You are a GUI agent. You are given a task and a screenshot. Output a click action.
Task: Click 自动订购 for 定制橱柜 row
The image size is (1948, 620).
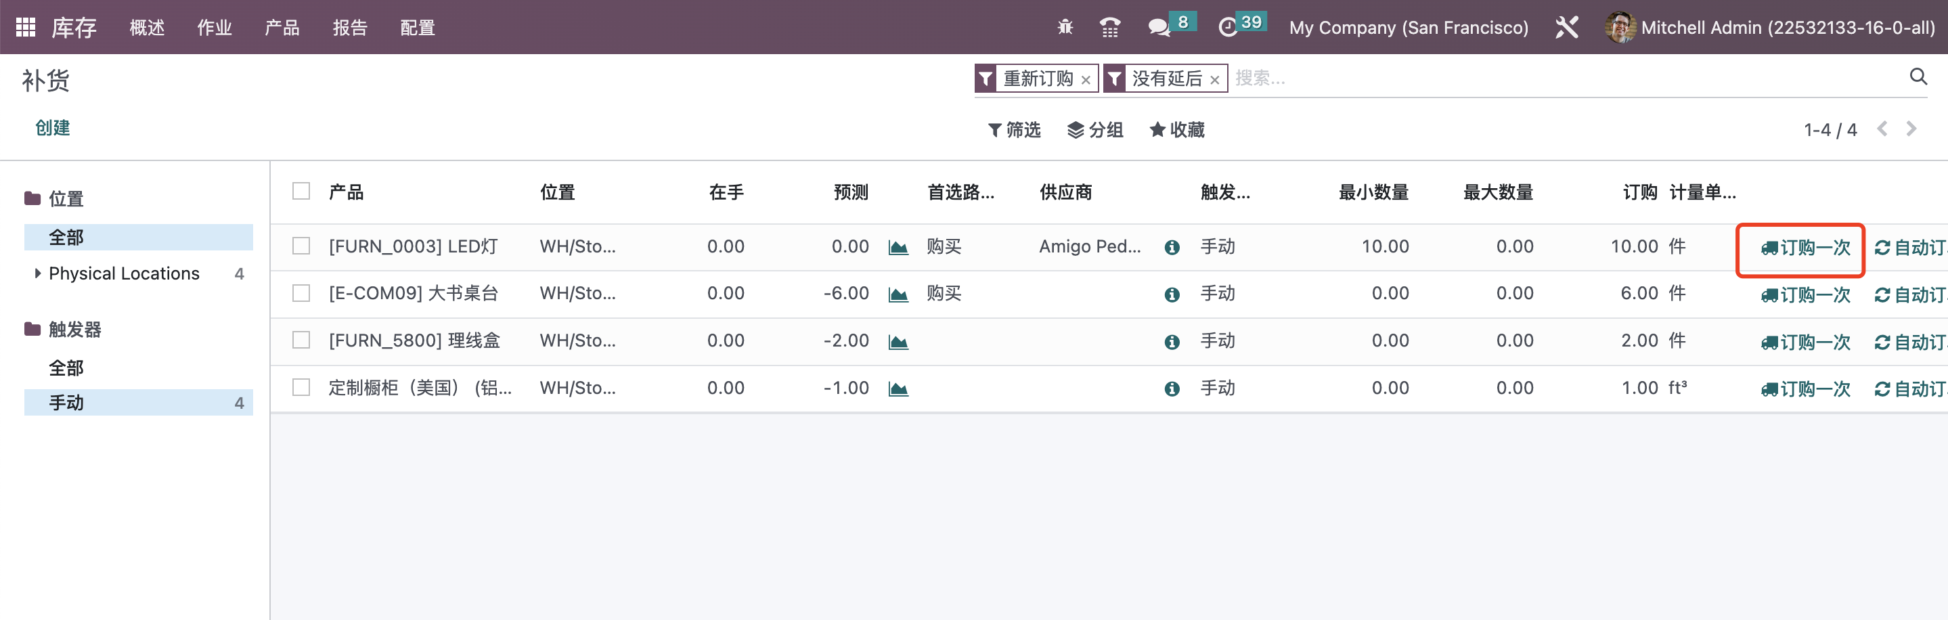[1910, 389]
